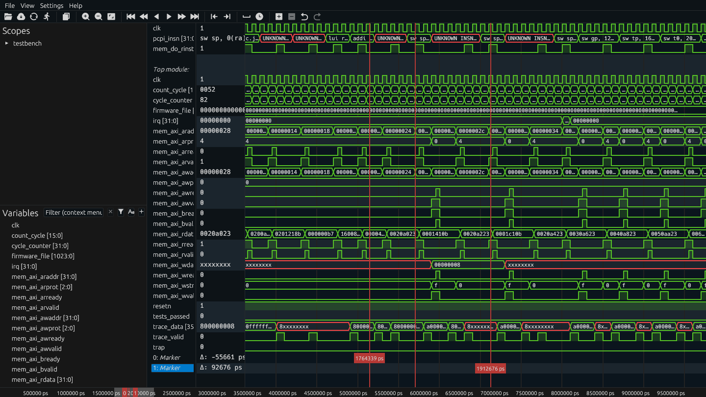
Task: Add mem_axi_rdata [31:0] from Variables list
Action: 42,380
